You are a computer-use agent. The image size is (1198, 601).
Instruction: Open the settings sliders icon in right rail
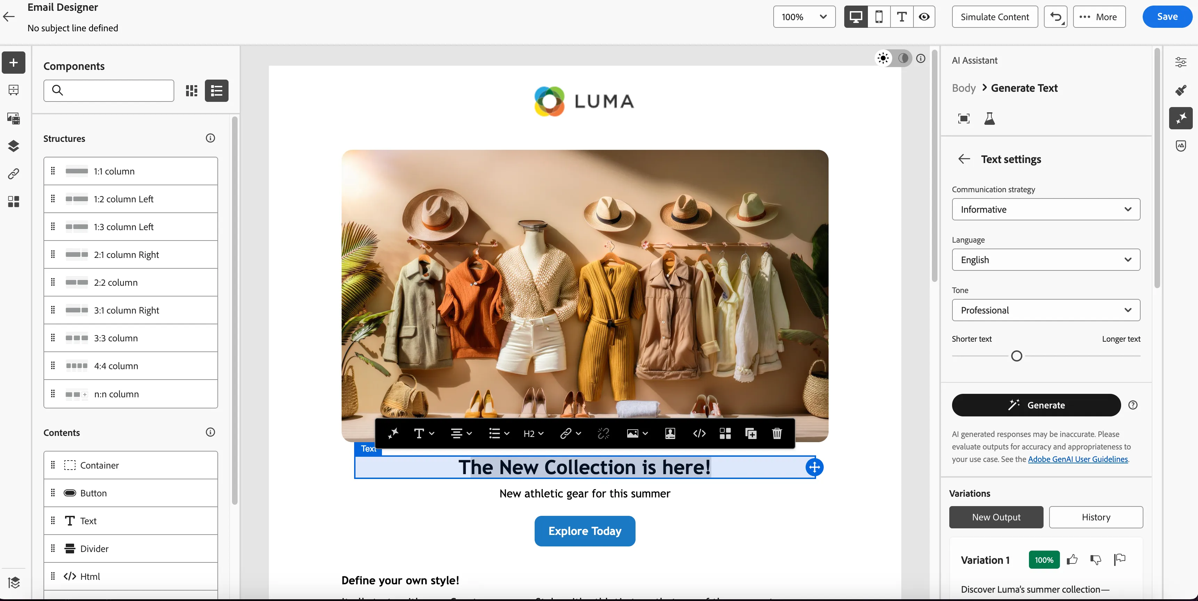(x=1181, y=62)
